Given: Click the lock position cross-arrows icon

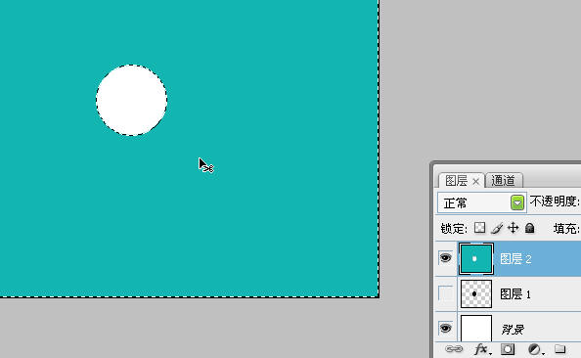Looking at the screenshot, I should click(514, 228).
